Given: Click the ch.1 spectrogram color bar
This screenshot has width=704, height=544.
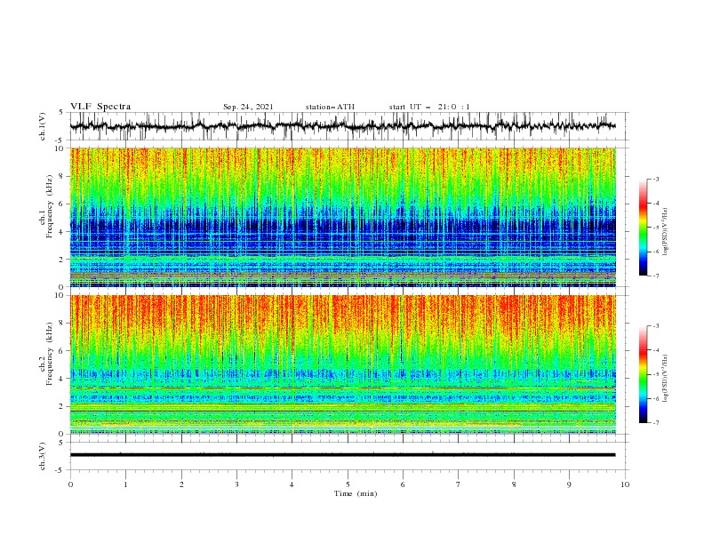Looking at the screenshot, I should [643, 228].
